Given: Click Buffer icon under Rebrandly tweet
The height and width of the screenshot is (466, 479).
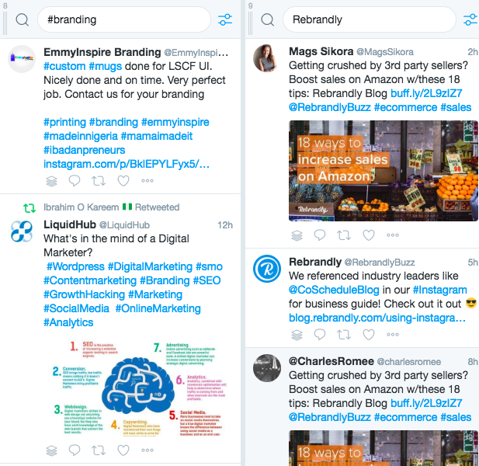Looking at the screenshot, I should 297,335.
